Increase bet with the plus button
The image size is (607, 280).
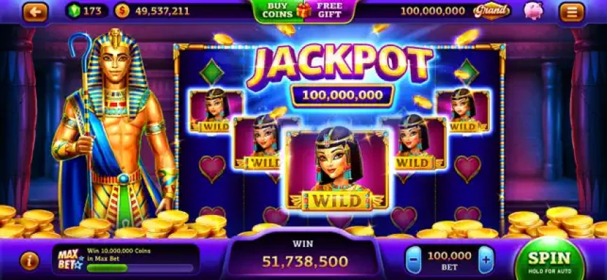coord(486,260)
